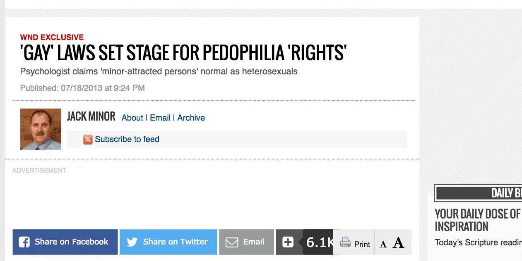Open more share options plus icon
This screenshot has width=522, height=261.
coord(288,242)
